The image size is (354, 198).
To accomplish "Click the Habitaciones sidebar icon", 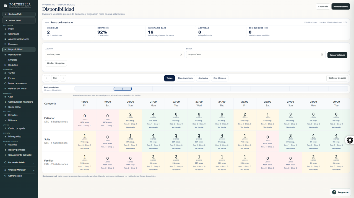I will (5, 55).
